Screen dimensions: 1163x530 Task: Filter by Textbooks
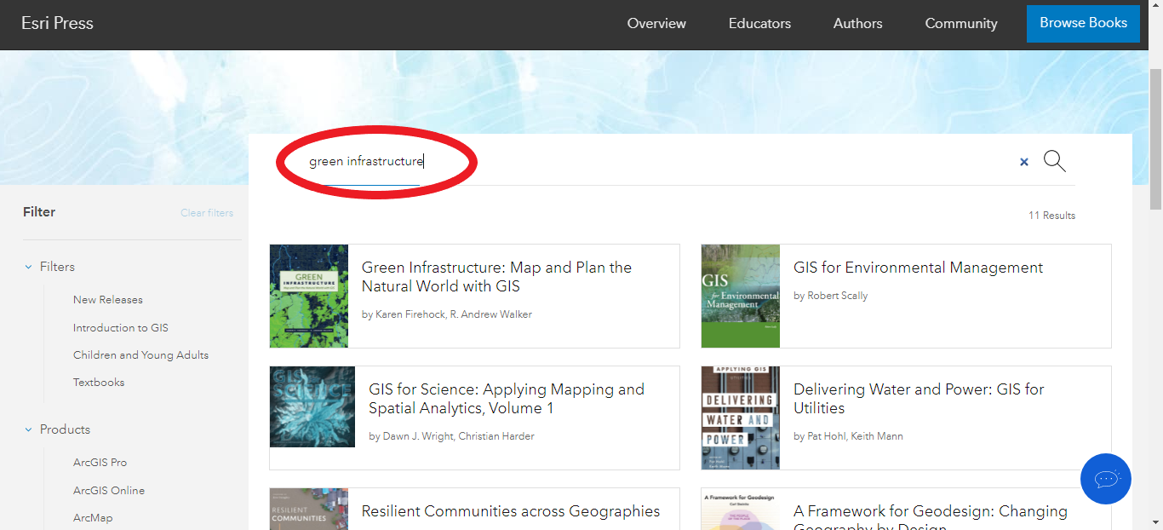pyautogui.click(x=99, y=383)
